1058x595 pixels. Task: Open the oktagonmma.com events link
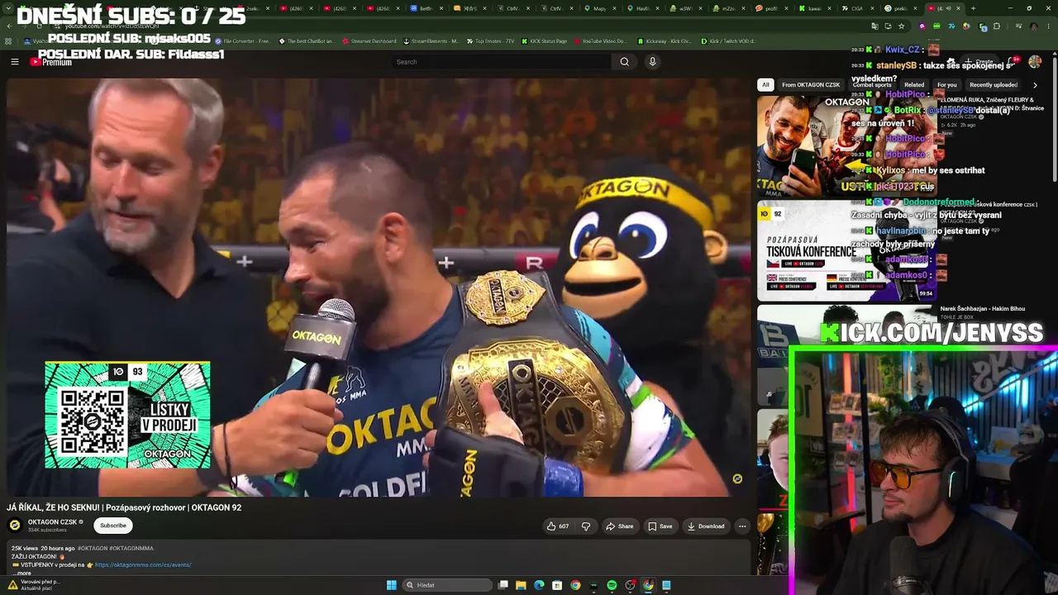143,565
